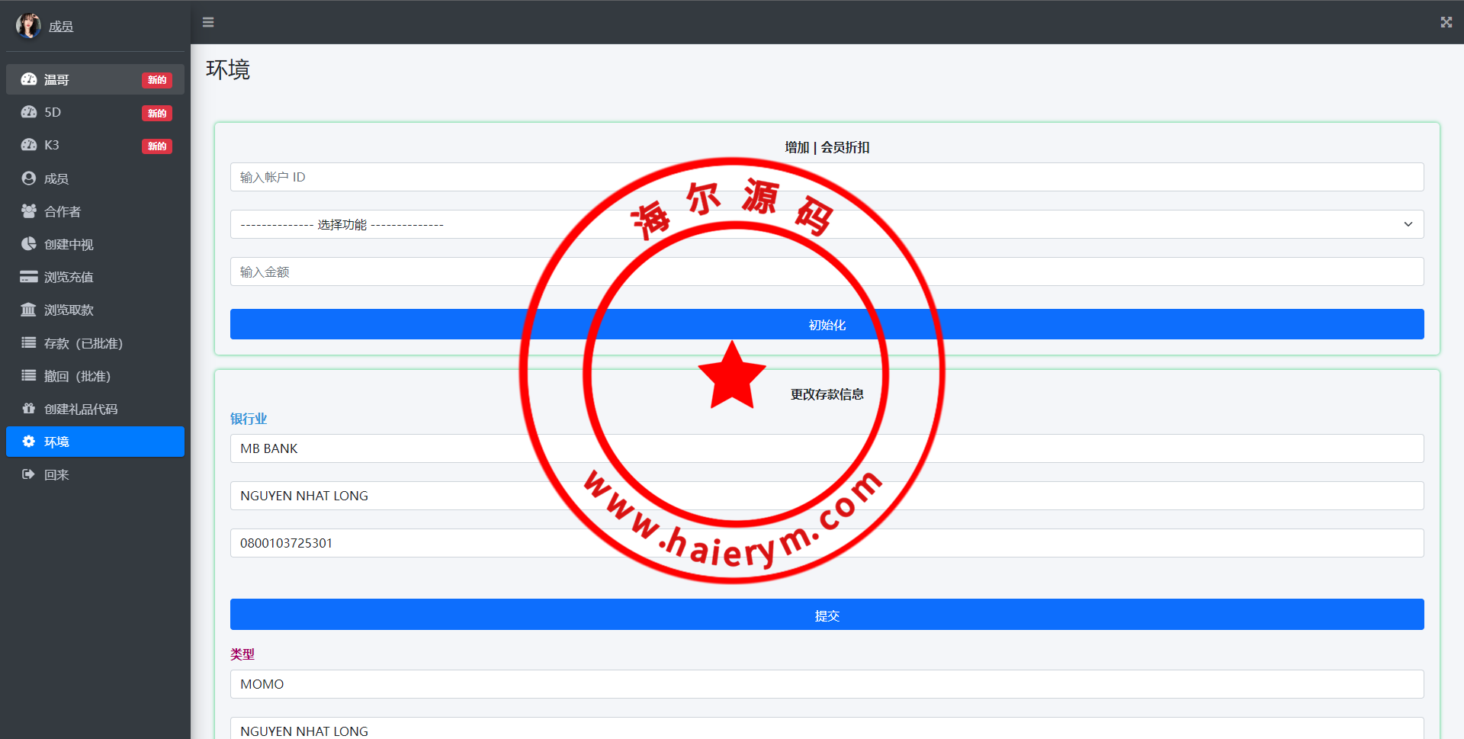Viewport: 1464px width, 739px height.
Task: Click the user avatar picture
Action: (28, 26)
